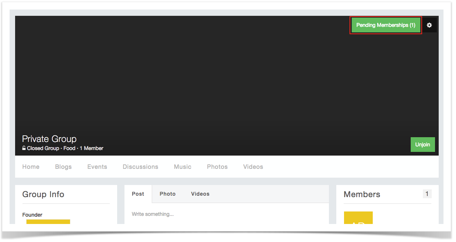This screenshot has height=242, width=456.
Task: Open the group settings gear icon
Action: click(x=429, y=25)
